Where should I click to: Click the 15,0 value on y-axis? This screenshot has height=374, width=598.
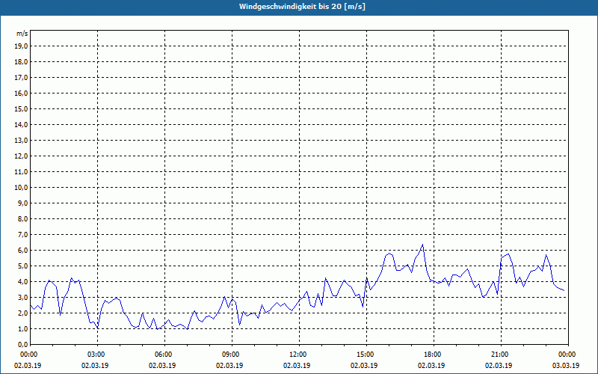coord(22,108)
